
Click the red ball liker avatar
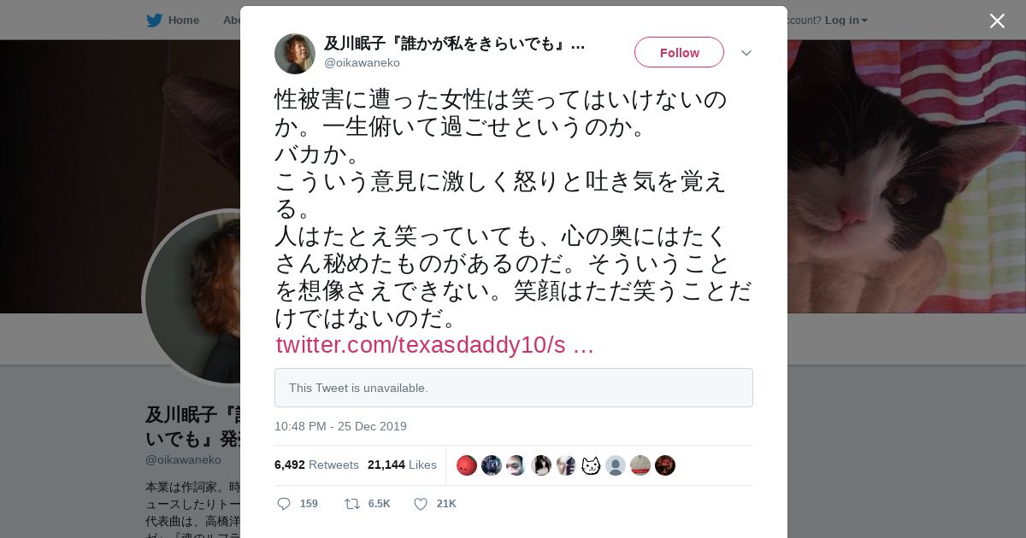click(x=467, y=465)
